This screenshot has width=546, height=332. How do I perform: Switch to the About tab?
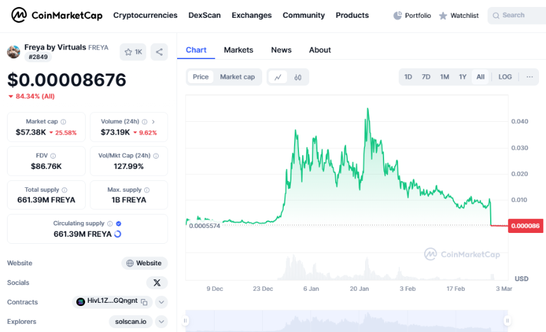(x=320, y=50)
